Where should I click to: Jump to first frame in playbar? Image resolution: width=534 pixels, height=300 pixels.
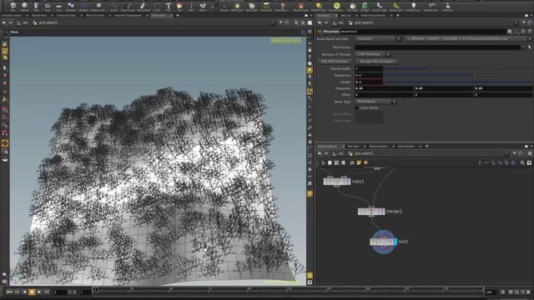pyautogui.click(x=9, y=292)
